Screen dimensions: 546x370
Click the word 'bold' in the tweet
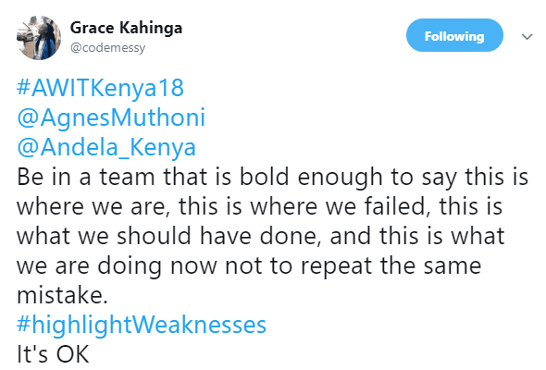click(x=265, y=177)
